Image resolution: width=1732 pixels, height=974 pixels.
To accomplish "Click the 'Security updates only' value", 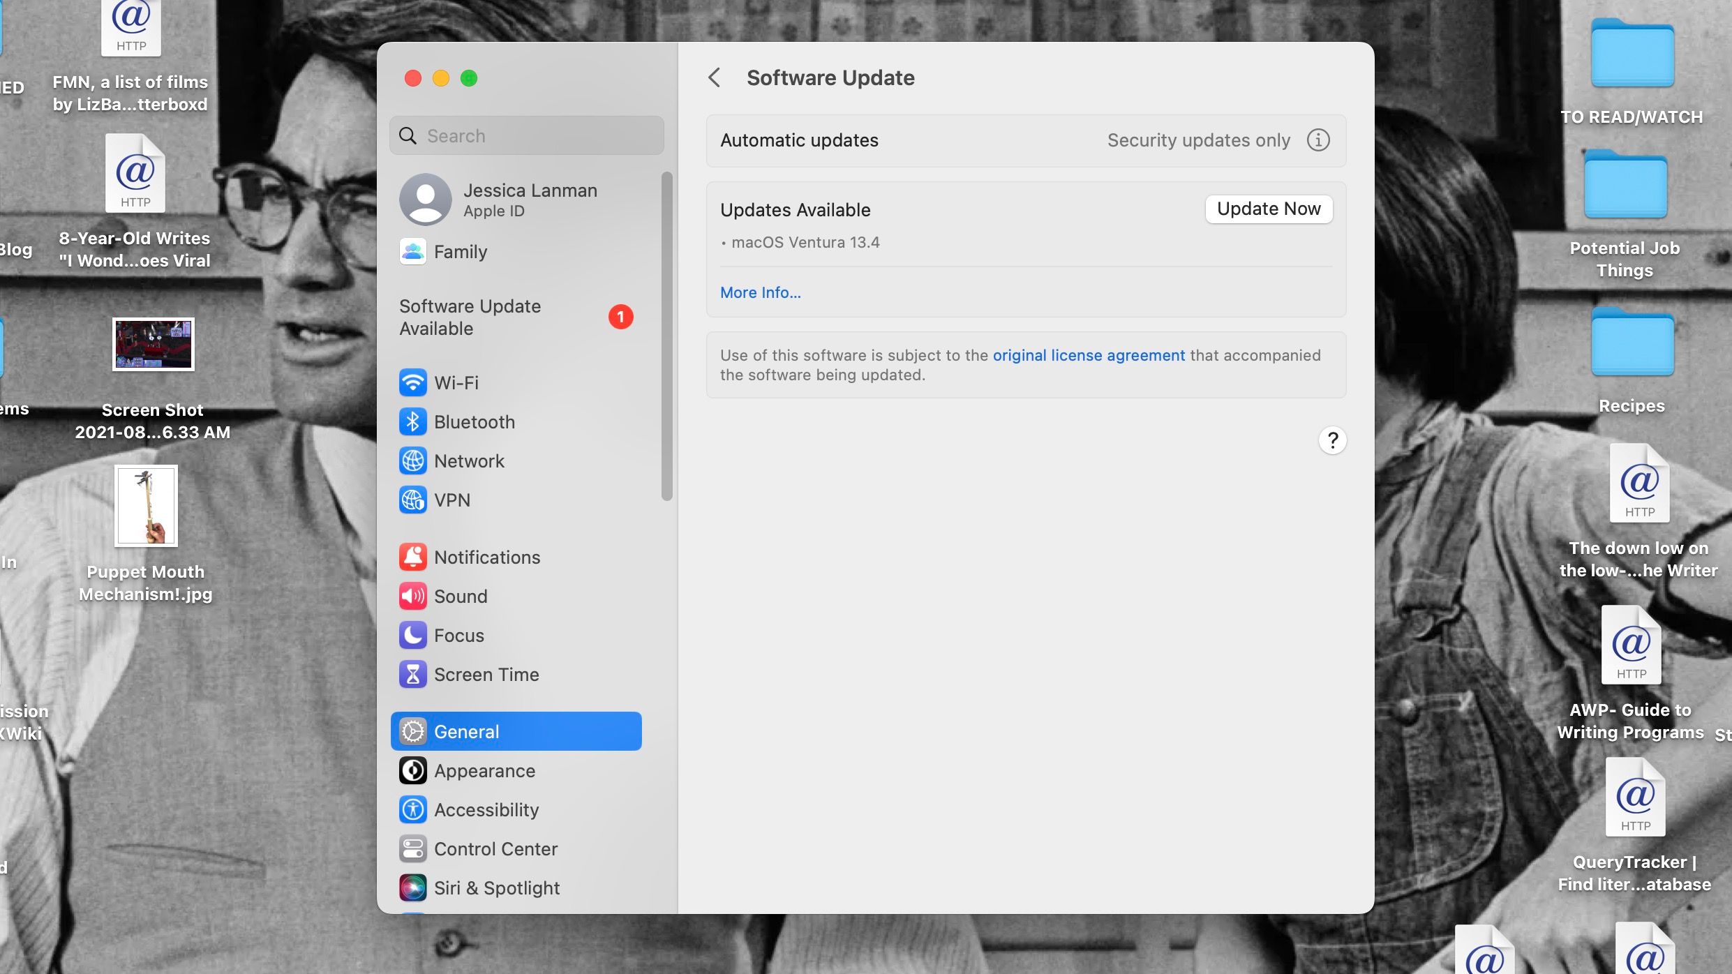I will pos(1199,140).
